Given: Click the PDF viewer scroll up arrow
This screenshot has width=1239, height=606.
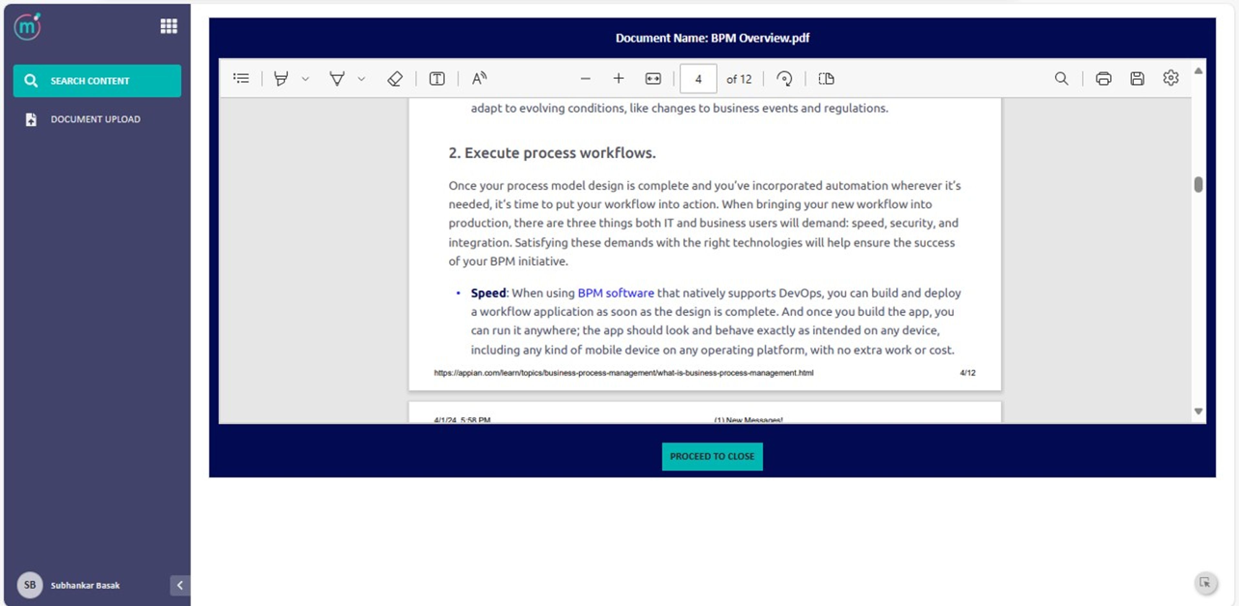Looking at the screenshot, I should [x=1198, y=71].
